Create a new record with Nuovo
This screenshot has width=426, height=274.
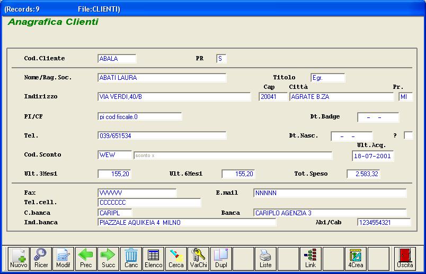[19, 259]
